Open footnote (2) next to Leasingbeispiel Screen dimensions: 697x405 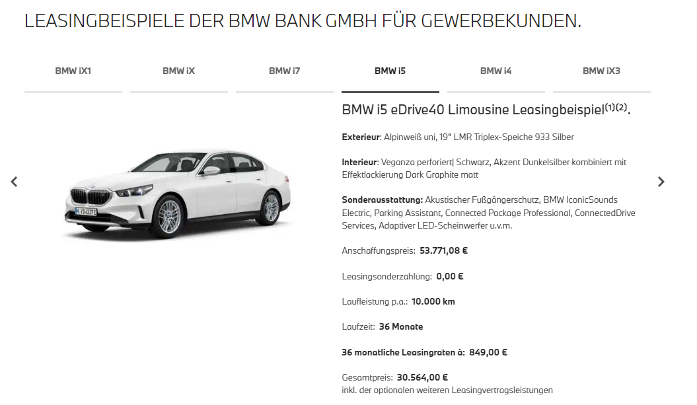(x=622, y=107)
